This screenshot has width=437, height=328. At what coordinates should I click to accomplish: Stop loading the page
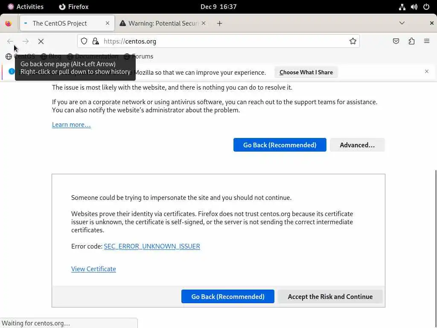[41, 41]
